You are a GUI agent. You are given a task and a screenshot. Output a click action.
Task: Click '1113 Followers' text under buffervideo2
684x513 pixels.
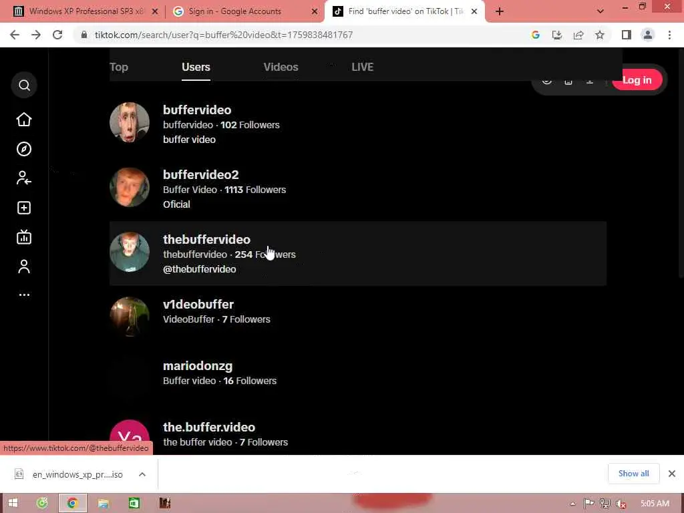tap(255, 190)
